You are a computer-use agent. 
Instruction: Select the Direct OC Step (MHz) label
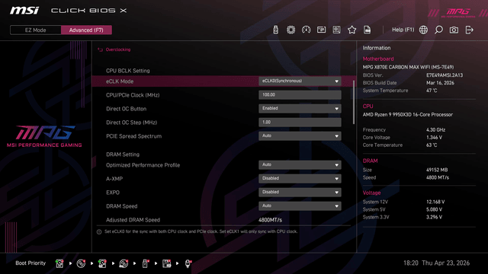click(x=131, y=123)
